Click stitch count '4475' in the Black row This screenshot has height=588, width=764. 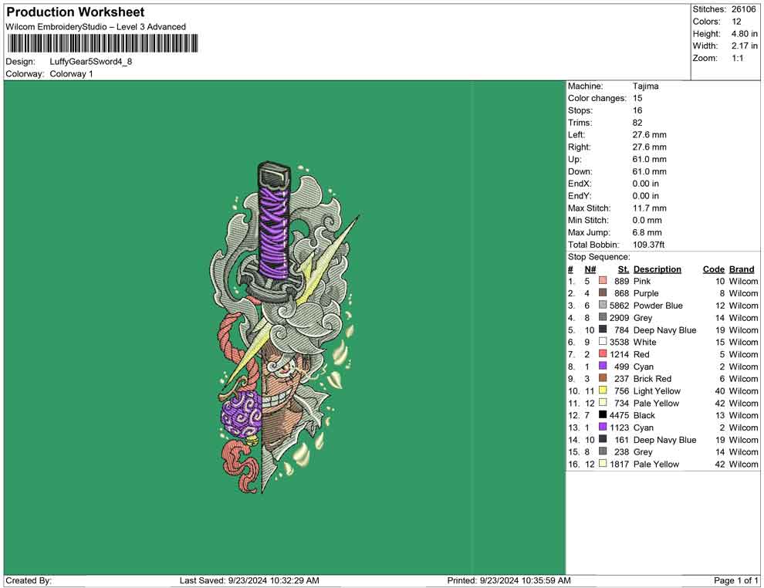619,415
